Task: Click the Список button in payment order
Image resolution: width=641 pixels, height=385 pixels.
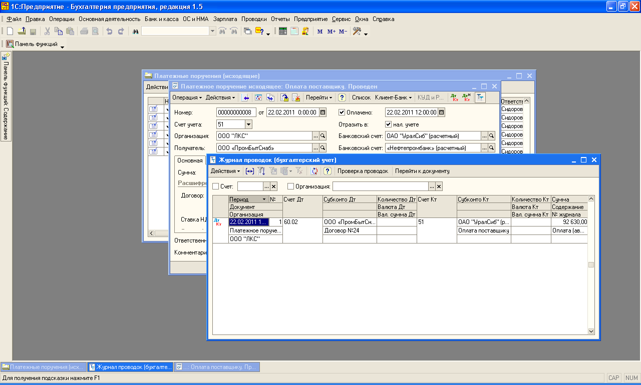Action: (361, 97)
